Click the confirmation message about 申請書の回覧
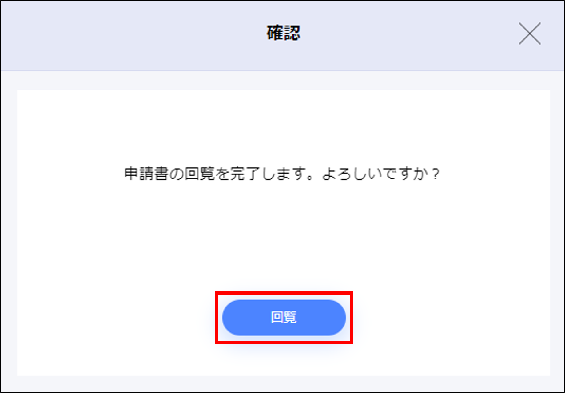The image size is (565, 393). click(282, 174)
